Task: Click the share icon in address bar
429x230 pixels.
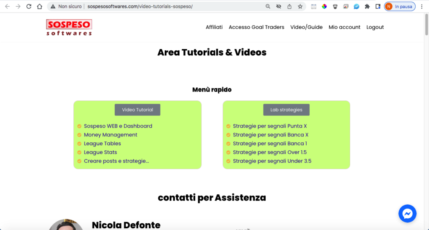Action: pos(289,7)
